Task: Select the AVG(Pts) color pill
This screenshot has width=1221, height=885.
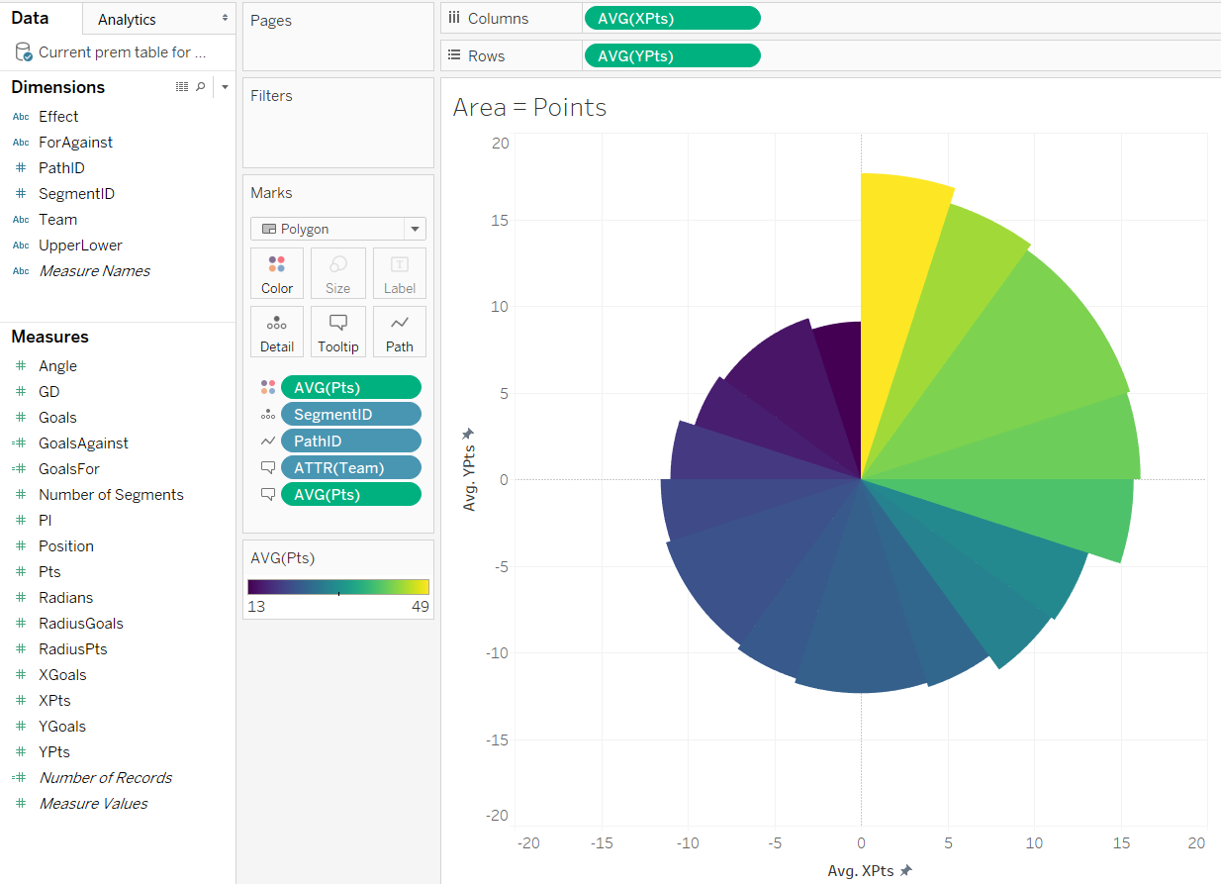Action: 351,387
